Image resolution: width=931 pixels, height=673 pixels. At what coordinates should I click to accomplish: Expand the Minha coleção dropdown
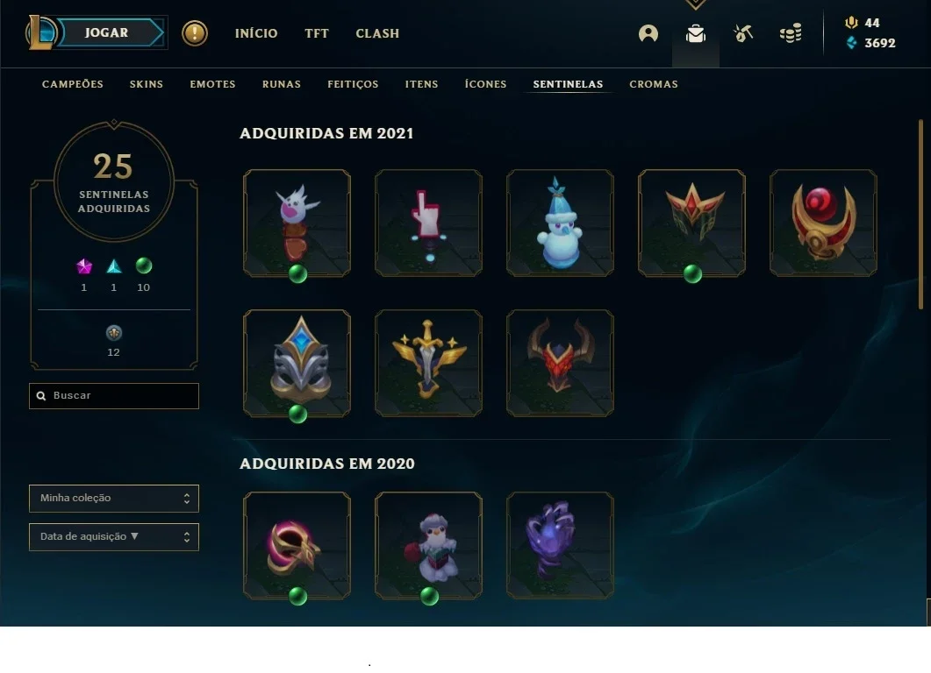click(114, 498)
